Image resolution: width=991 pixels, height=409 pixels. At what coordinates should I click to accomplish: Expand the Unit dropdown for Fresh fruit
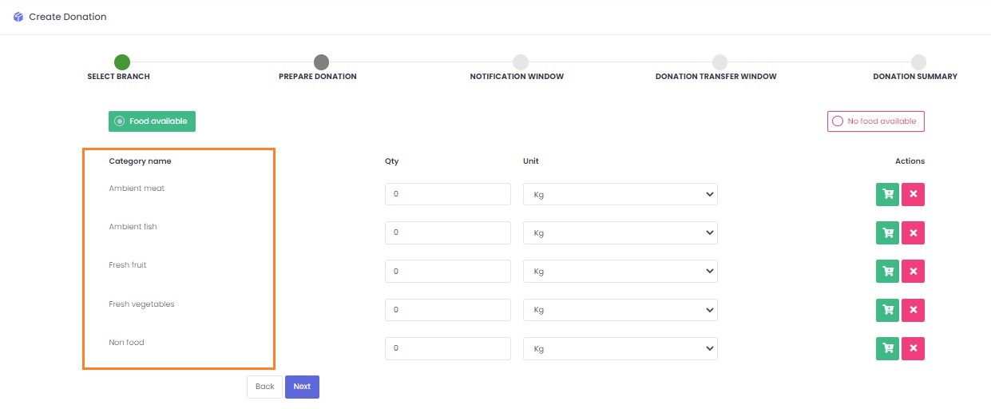pyautogui.click(x=620, y=272)
